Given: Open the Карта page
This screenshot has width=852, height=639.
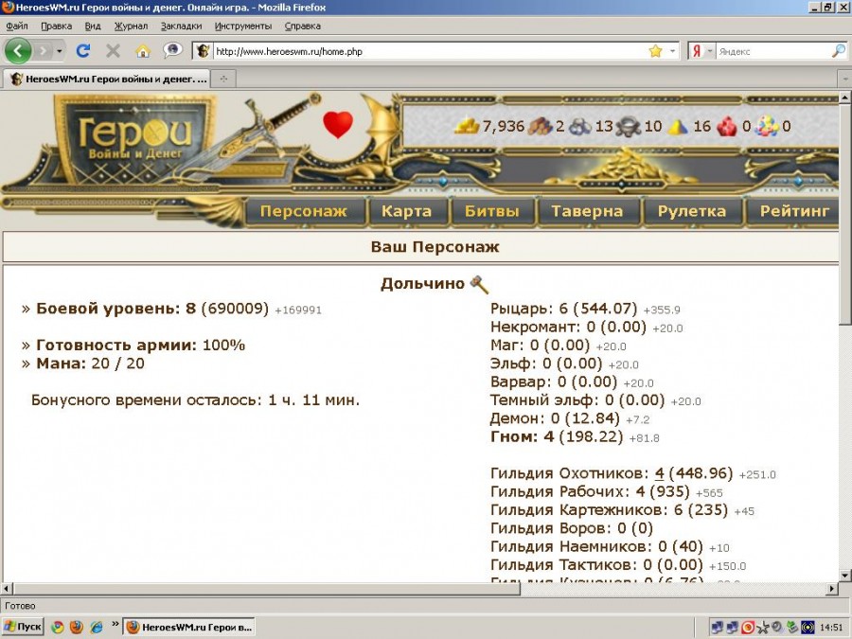Looking at the screenshot, I should point(406,211).
